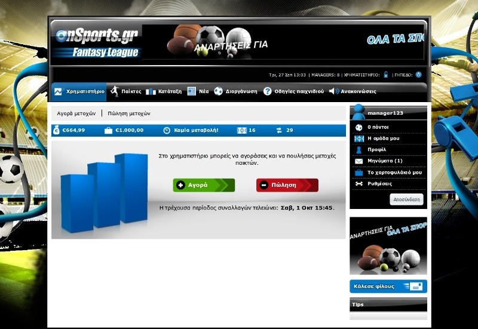Open the Χρηματιστήριο tab
The width and height of the screenshot is (478, 329).
coord(79,91)
